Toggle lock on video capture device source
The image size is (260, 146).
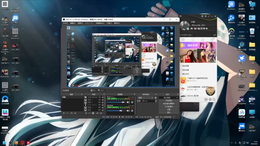103,97
